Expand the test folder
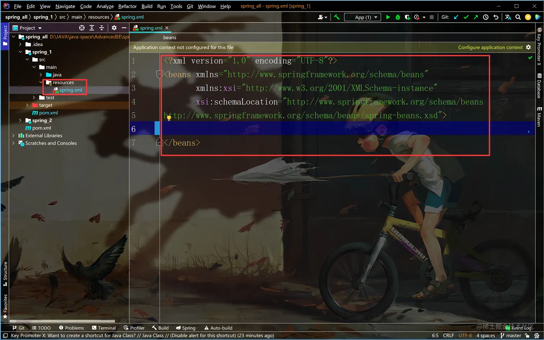Image resolution: width=544 pixels, height=340 pixels. pyautogui.click(x=34, y=97)
